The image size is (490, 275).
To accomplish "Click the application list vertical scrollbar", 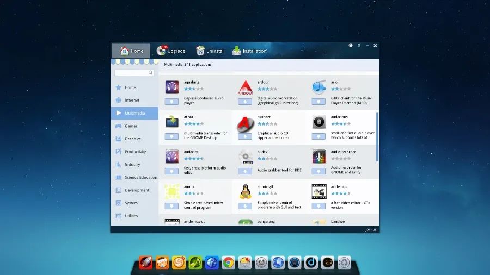I will coord(377,136).
